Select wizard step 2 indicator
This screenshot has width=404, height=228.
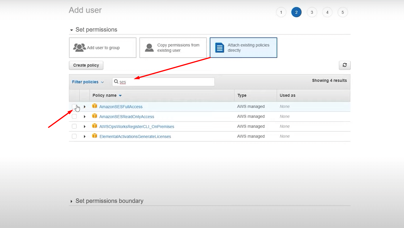pyautogui.click(x=296, y=12)
